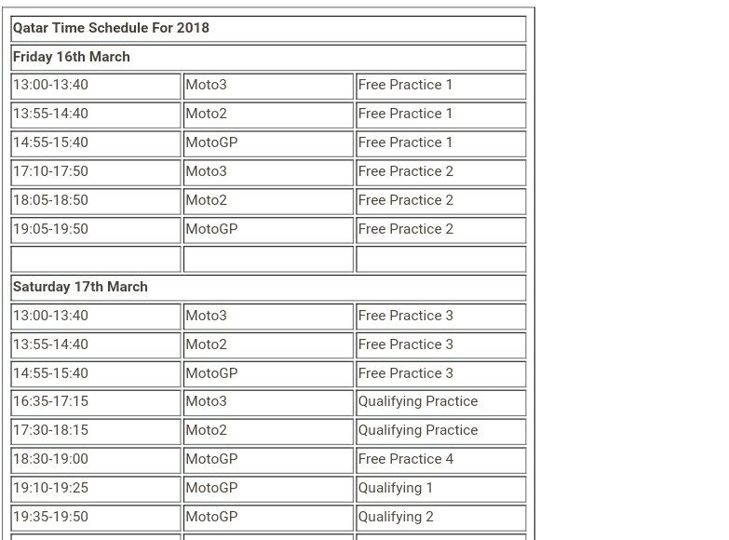Click the 'Qualifying 2' session cell

click(x=396, y=517)
